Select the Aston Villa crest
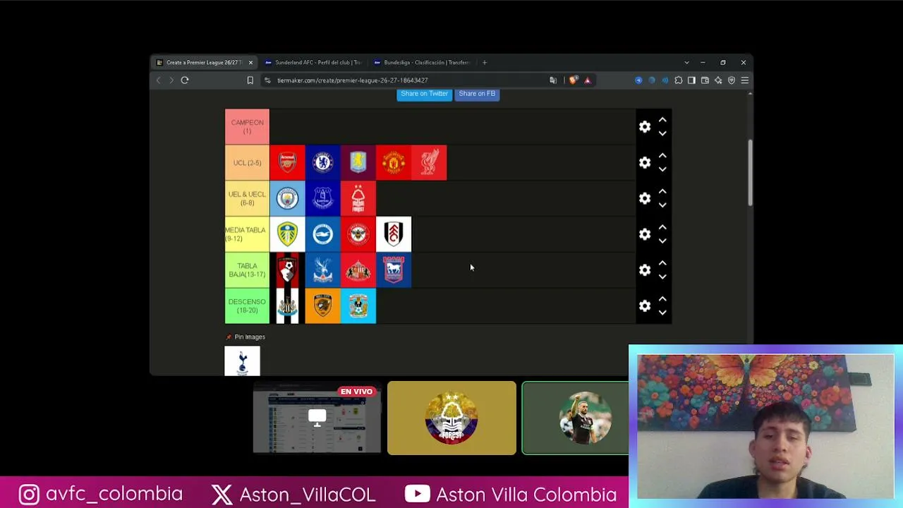Image resolution: width=903 pixels, height=508 pixels. pyautogui.click(x=358, y=163)
